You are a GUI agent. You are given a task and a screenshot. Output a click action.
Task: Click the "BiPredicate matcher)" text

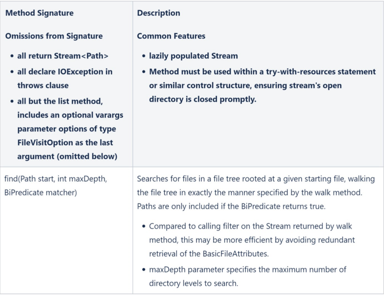click(x=41, y=192)
